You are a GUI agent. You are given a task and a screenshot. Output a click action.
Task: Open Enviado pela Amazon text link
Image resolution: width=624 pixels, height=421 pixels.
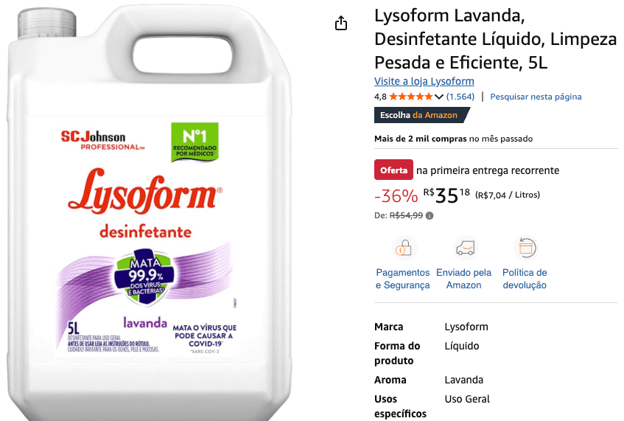tap(463, 279)
